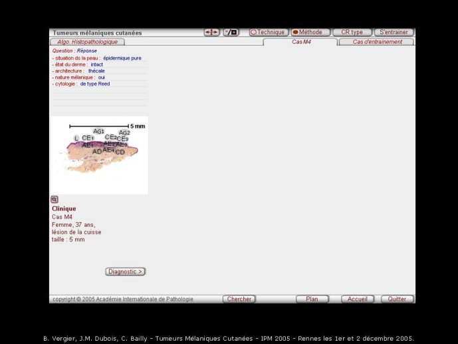Viewport: 458px width, 344px height.
Task: Click the Accueil button
Action: (357, 299)
